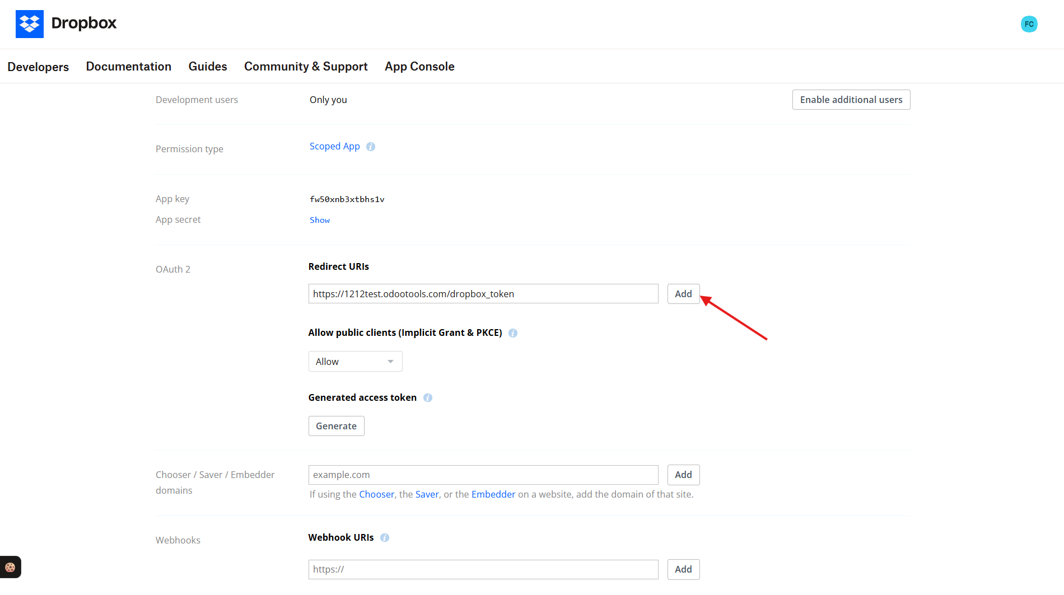Open the Scoped App link
Screen dimensions: 1064x595
(334, 146)
